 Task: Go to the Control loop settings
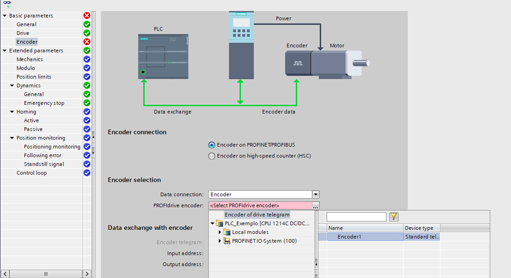pos(31,173)
